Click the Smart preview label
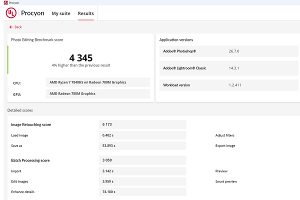 (x=225, y=181)
